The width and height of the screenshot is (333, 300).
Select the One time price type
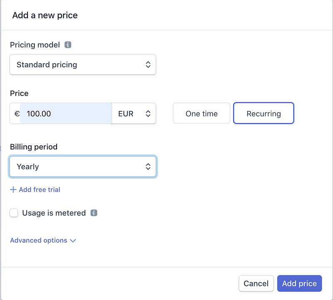point(201,113)
